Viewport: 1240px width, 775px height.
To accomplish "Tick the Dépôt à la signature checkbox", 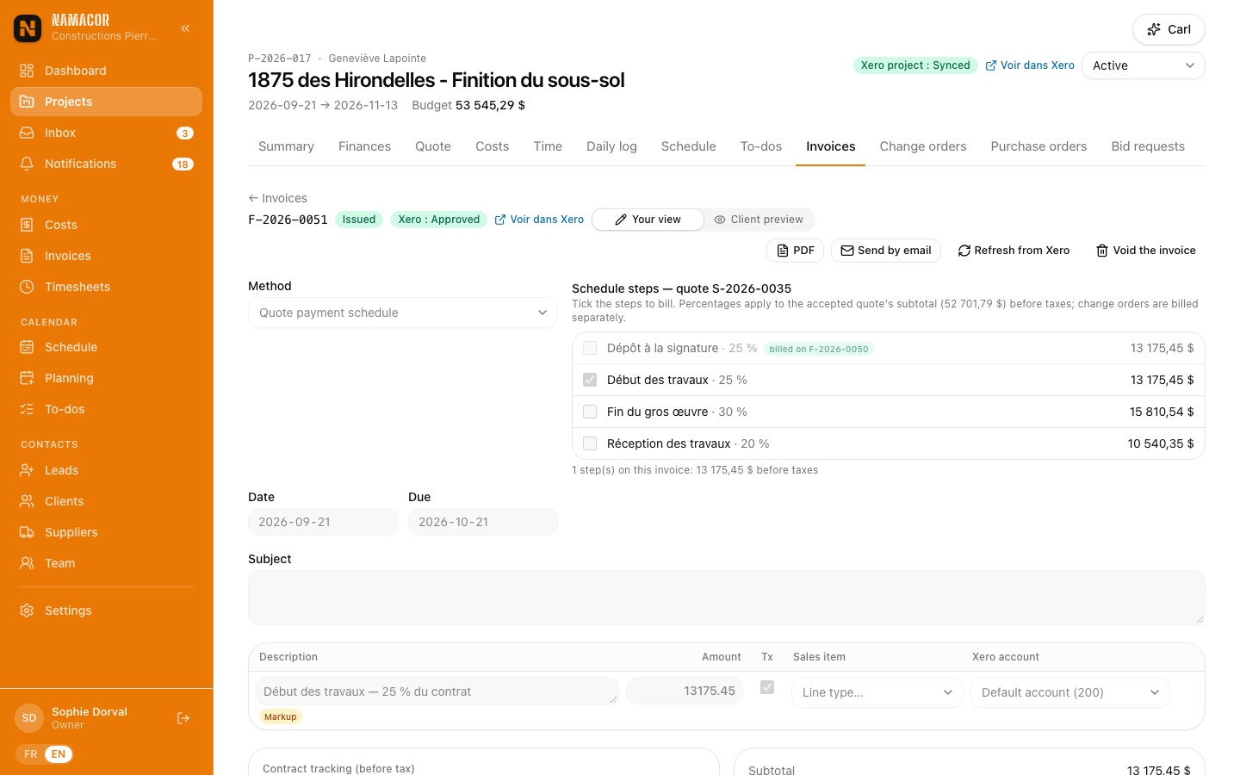I will point(590,348).
